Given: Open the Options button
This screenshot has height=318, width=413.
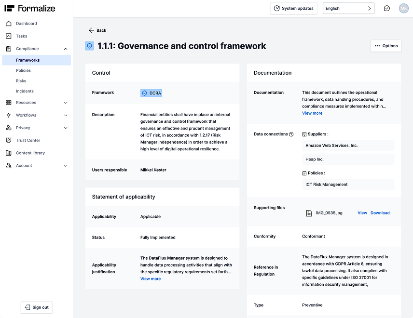Looking at the screenshot, I should coord(386,46).
